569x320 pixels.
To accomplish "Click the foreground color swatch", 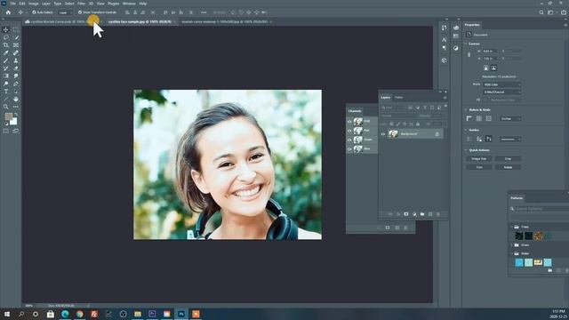I will (9, 116).
